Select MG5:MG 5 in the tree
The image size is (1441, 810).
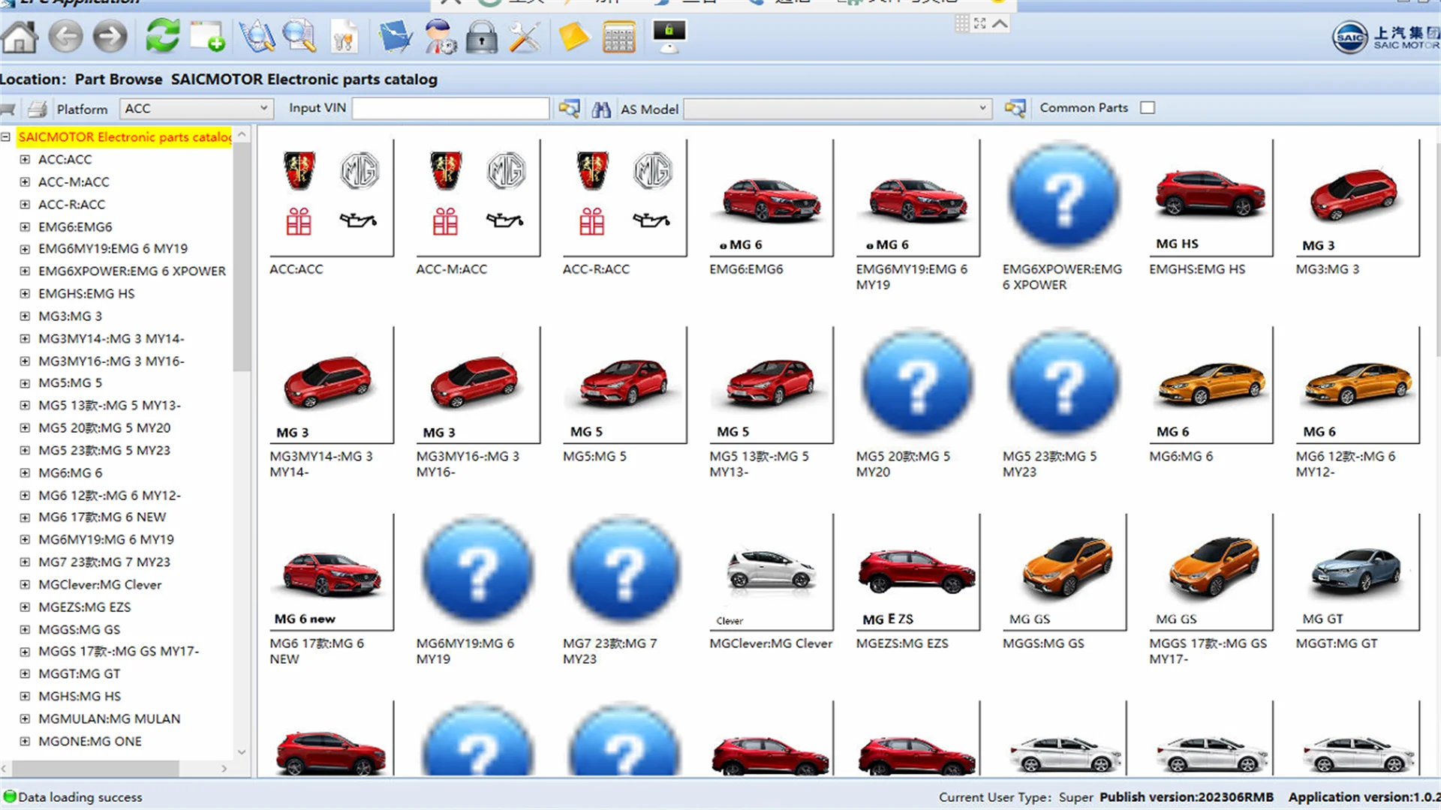(x=70, y=383)
